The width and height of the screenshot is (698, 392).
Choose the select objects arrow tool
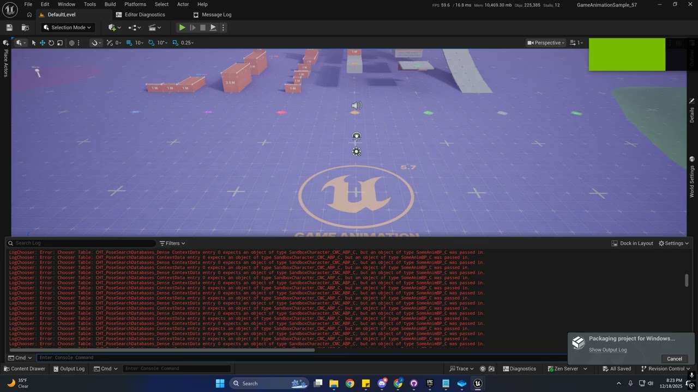pyautogui.click(x=33, y=42)
